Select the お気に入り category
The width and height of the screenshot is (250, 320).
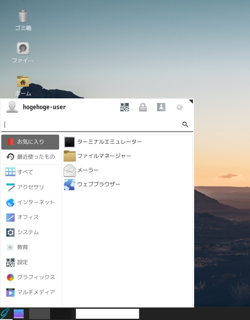point(30,142)
